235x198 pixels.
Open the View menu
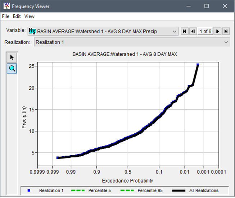(30, 16)
